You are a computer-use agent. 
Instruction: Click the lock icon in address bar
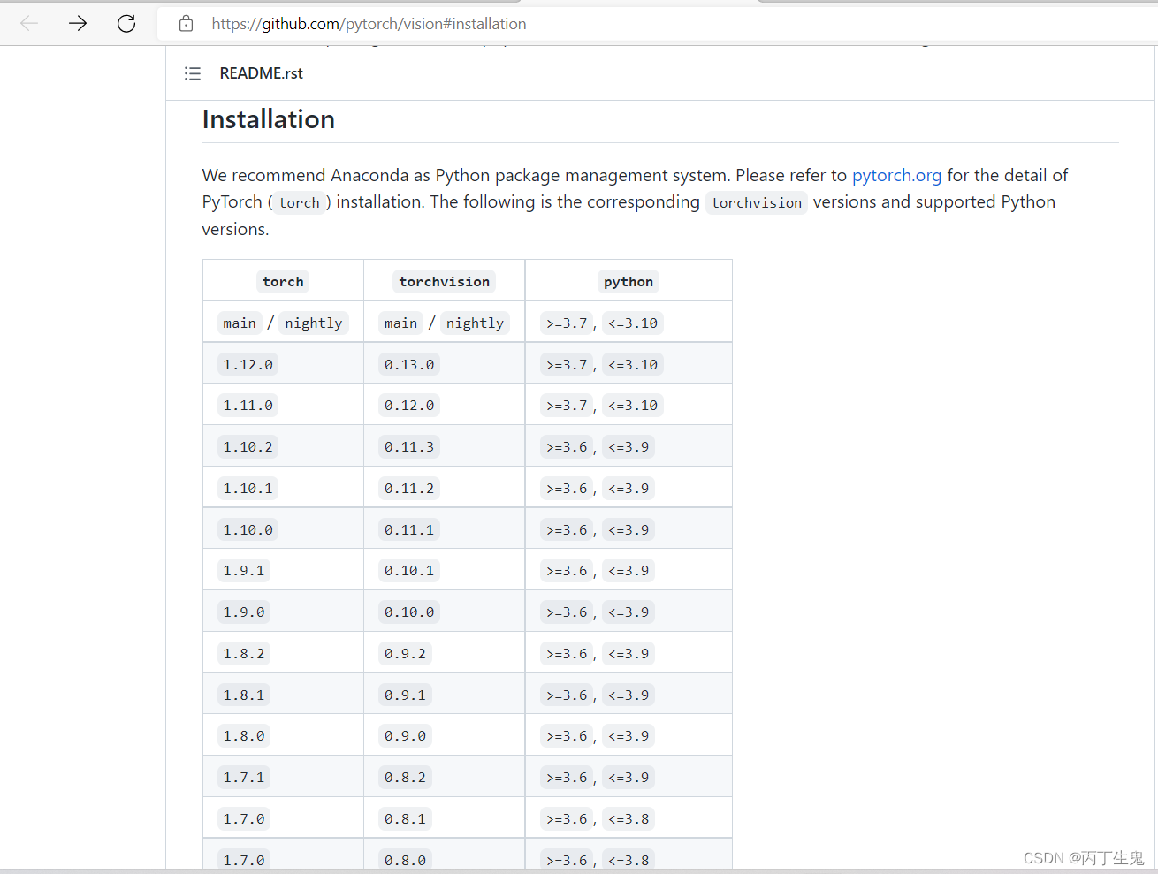pyautogui.click(x=186, y=24)
